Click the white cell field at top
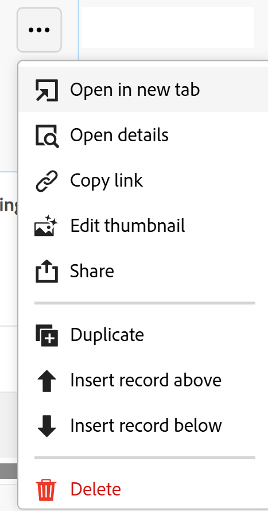 pos(167,28)
